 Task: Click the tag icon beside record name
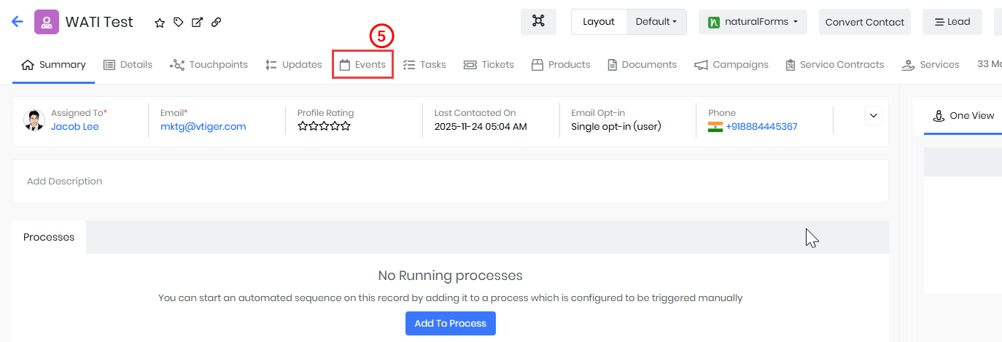(x=179, y=23)
